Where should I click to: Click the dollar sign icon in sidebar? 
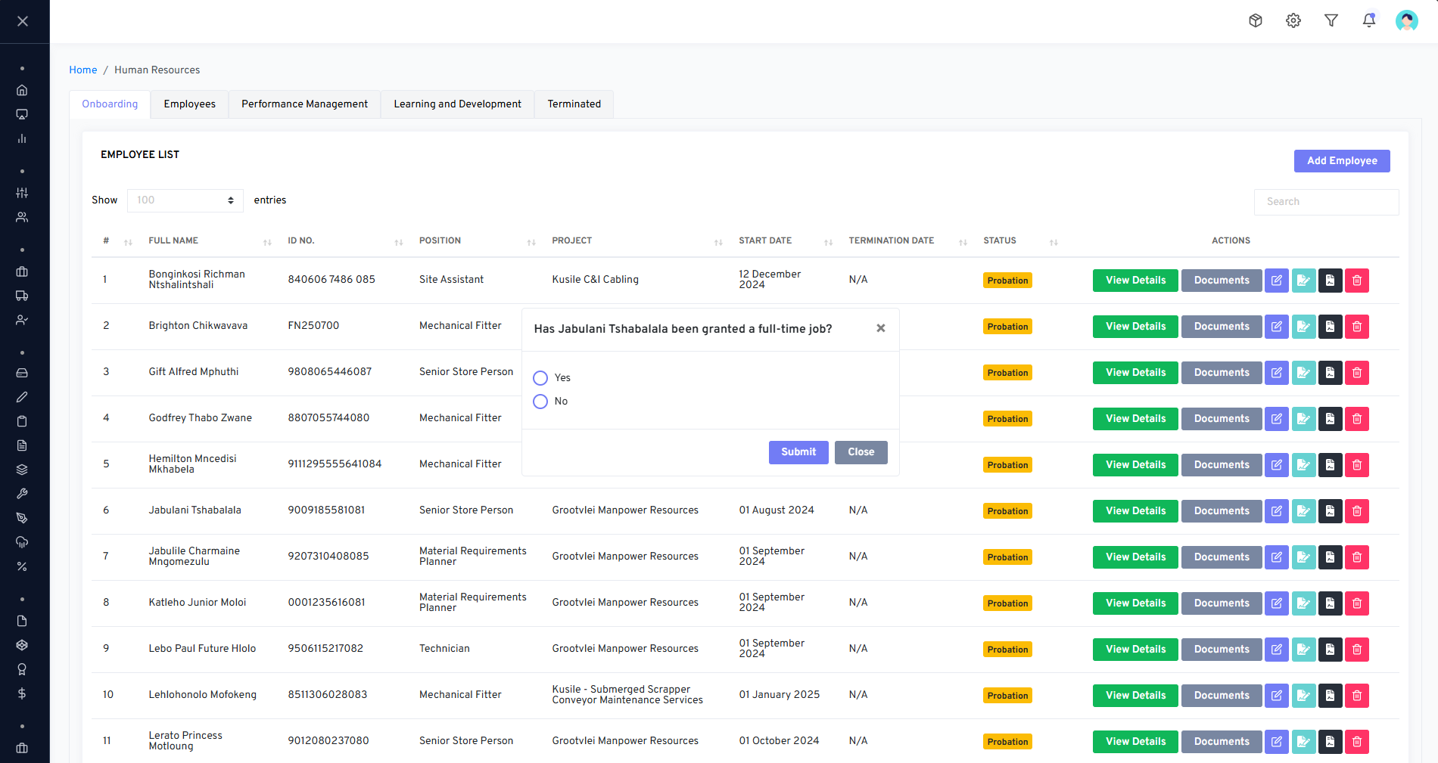click(22, 694)
